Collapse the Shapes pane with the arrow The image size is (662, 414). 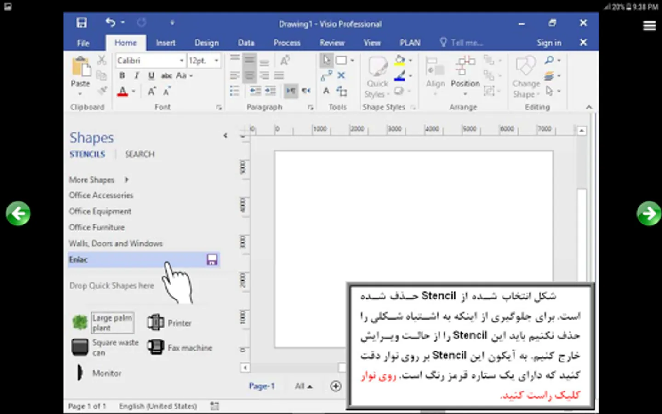coord(225,136)
